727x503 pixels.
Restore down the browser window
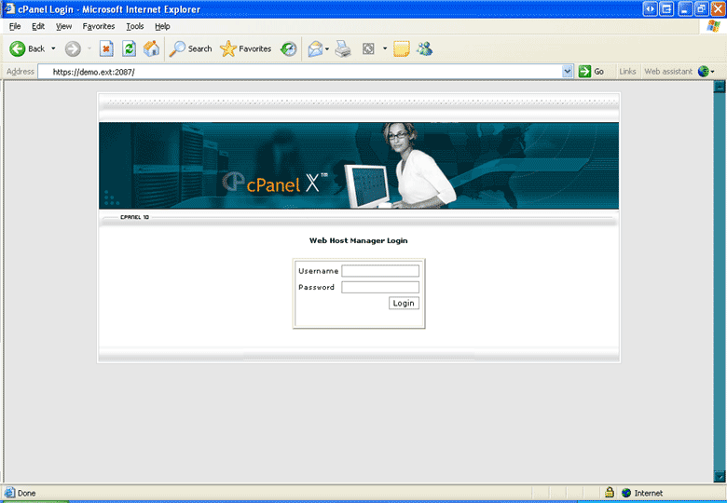[x=702, y=8]
